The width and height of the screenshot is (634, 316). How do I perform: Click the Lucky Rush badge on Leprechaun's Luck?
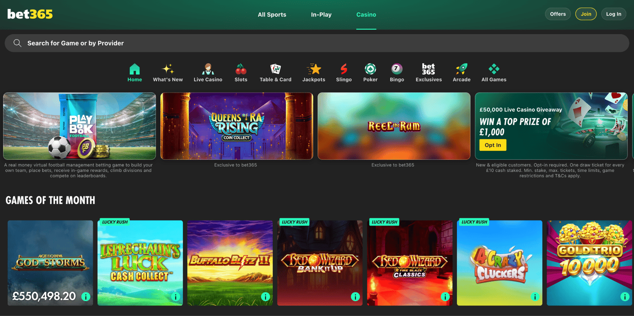(114, 222)
